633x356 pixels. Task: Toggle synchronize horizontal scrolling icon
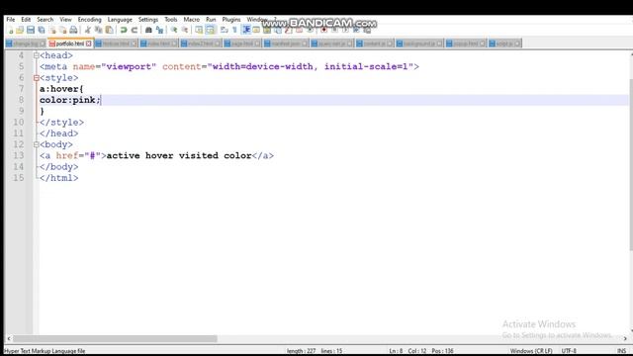210,31
